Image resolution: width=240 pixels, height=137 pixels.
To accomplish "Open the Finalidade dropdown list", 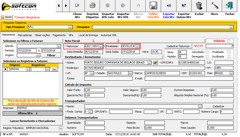I will tap(137, 46).
